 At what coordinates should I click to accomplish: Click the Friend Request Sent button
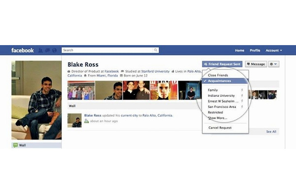click(222, 64)
